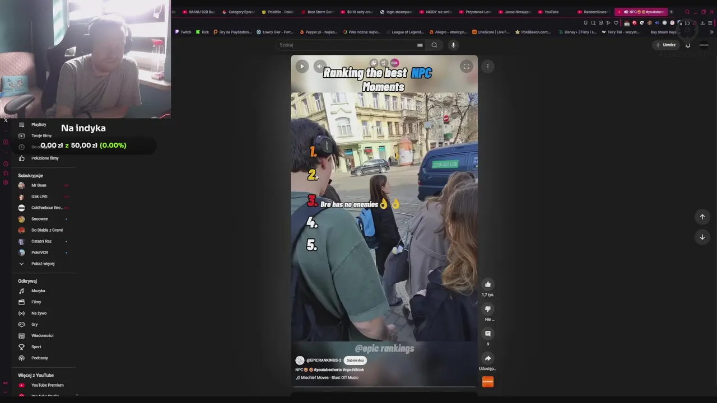717x403 pixels.
Task: Open Polubione filmy in sidebar
Action: (45, 158)
